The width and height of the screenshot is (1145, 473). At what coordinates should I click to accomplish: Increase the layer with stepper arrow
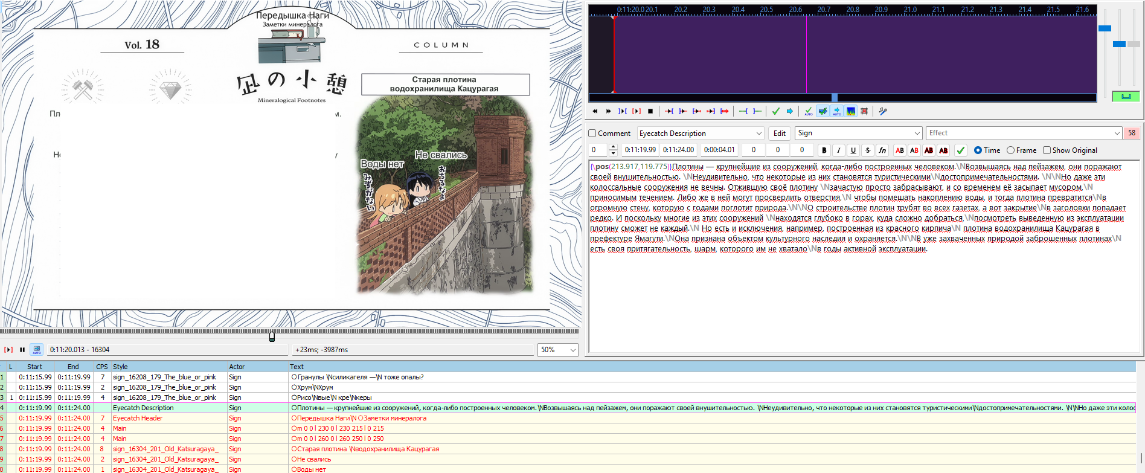614,147
